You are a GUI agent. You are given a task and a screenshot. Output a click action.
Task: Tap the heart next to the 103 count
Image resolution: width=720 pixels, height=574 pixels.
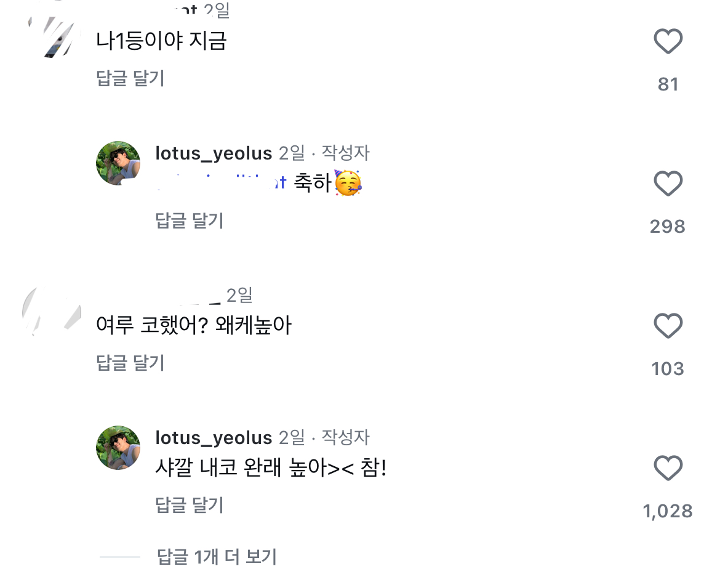point(668,325)
